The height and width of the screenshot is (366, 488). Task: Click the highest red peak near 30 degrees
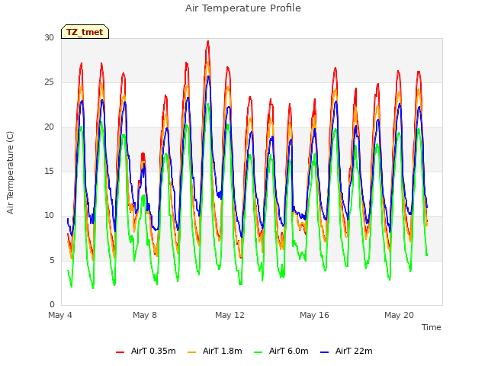tap(208, 42)
